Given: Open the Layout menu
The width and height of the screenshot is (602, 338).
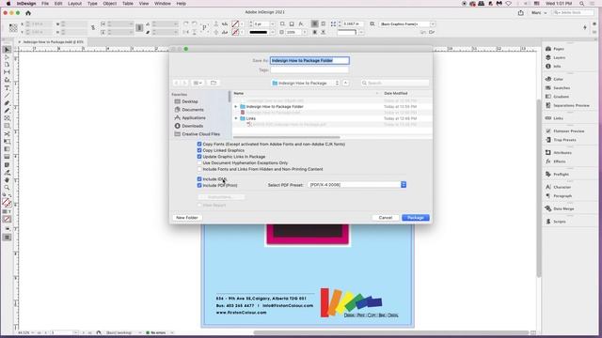Looking at the screenshot, I should pos(74,4).
